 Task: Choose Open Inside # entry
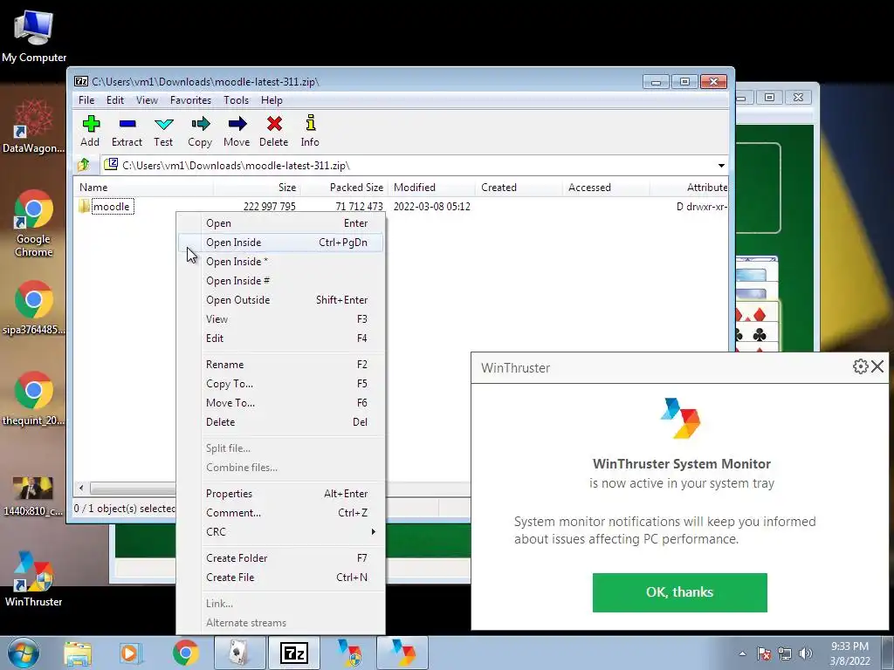point(280,281)
